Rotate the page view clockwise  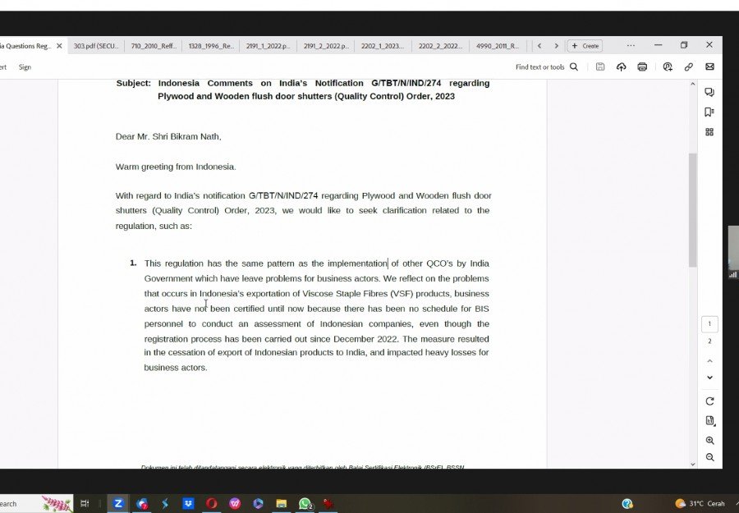coord(709,401)
